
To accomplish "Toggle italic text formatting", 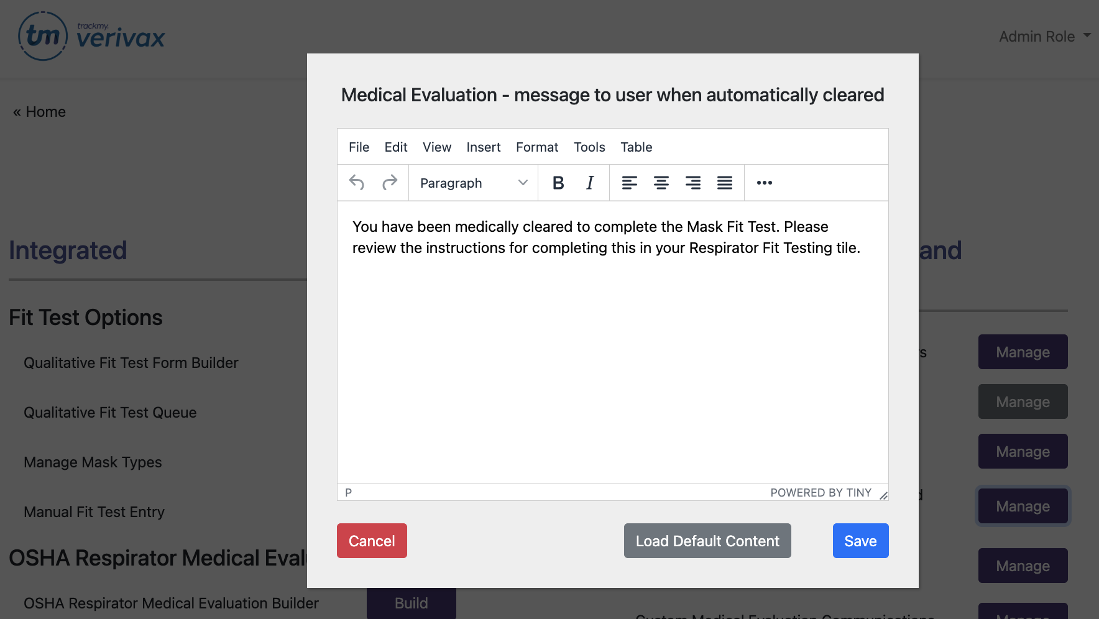I will pyautogui.click(x=590, y=183).
